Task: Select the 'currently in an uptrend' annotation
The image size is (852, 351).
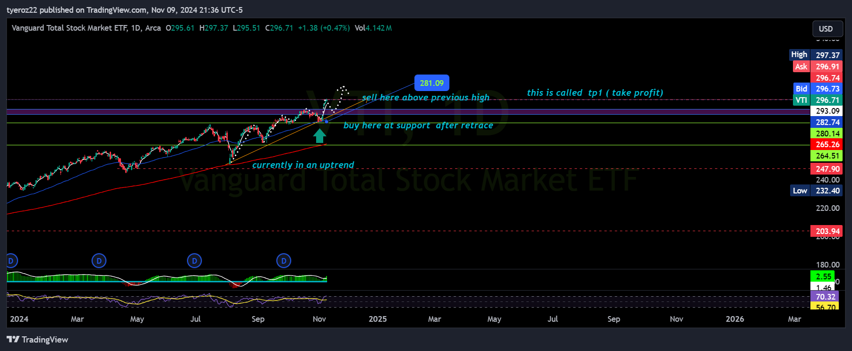Action: (x=303, y=165)
